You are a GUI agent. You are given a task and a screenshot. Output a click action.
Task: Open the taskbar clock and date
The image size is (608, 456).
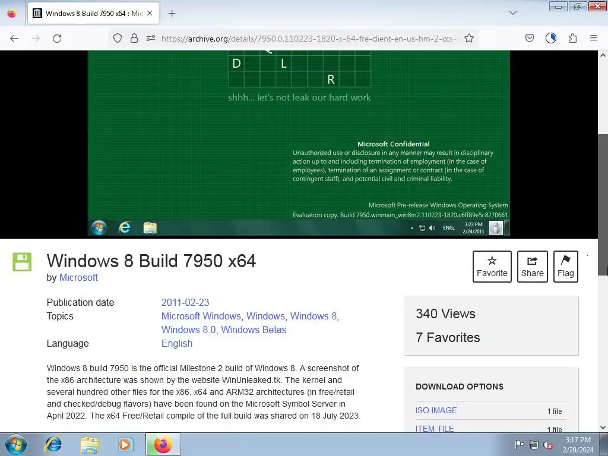(578, 445)
